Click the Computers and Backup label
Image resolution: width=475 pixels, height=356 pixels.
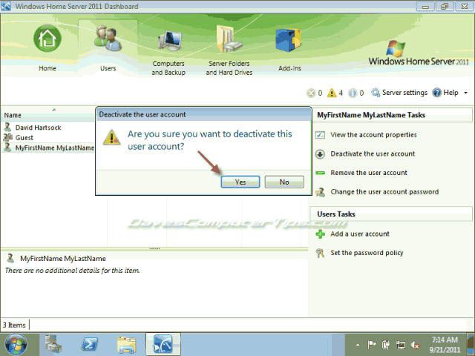pyautogui.click(x=168, y=67)
